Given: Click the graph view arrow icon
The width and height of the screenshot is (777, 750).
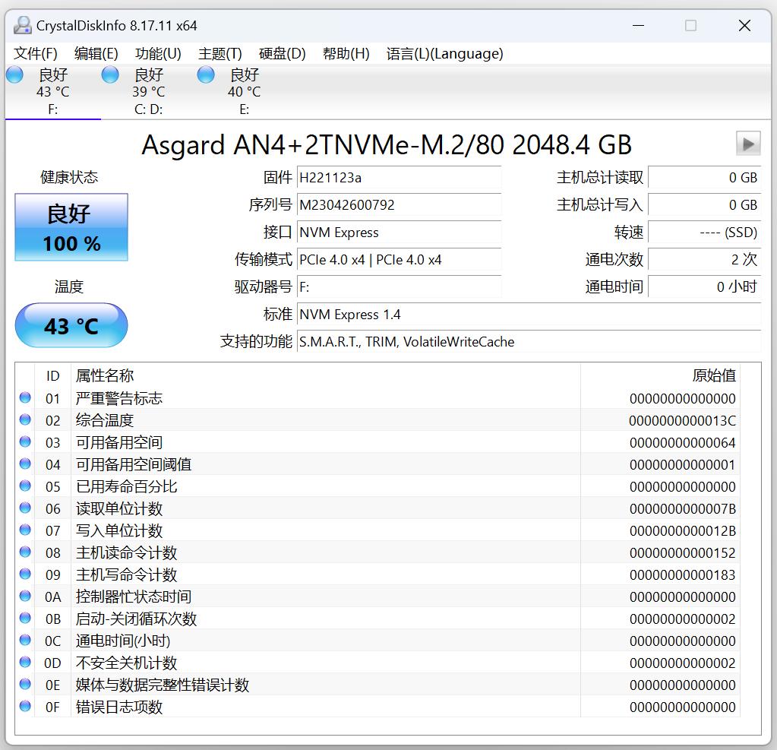Looking at the screenshot, I should tap(747, 143).
